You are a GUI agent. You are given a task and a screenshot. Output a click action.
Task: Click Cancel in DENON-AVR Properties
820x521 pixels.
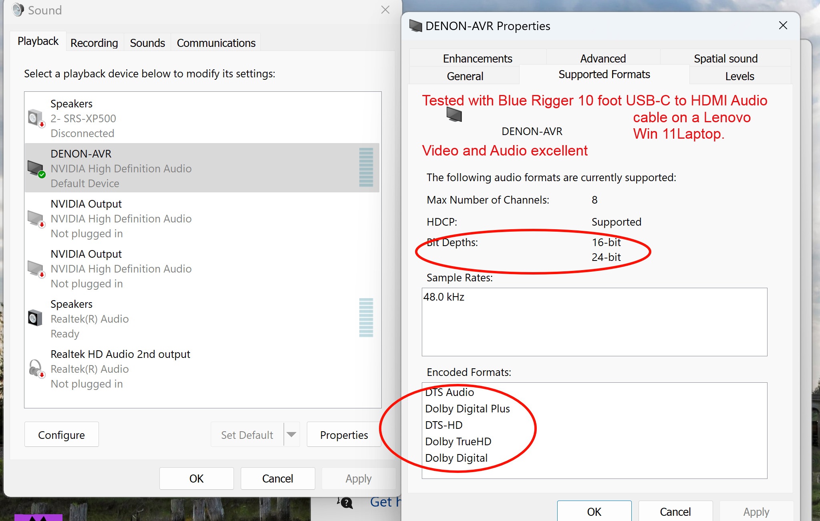point(675,511)
